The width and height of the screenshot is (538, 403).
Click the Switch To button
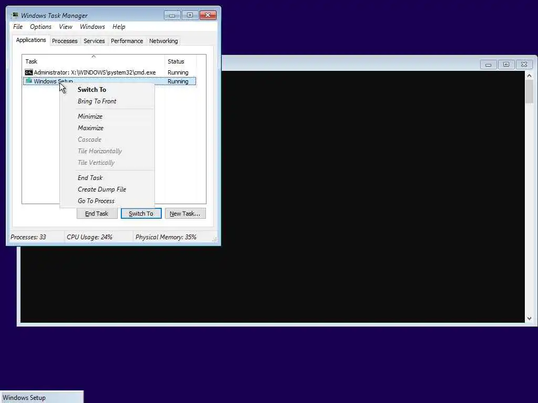141,214
